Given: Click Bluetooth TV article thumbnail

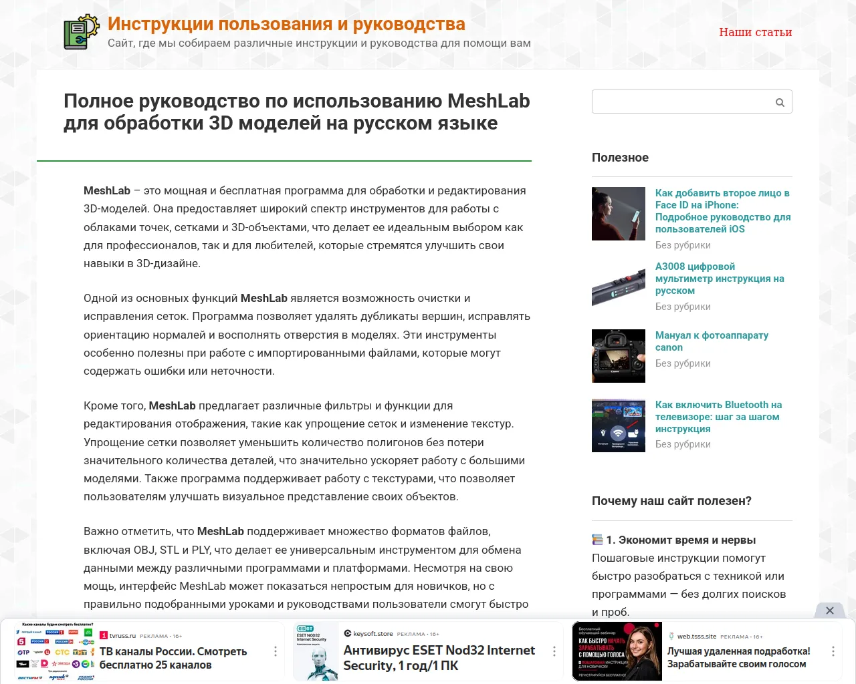Looking at the screenshot, I should click(619, 425).
